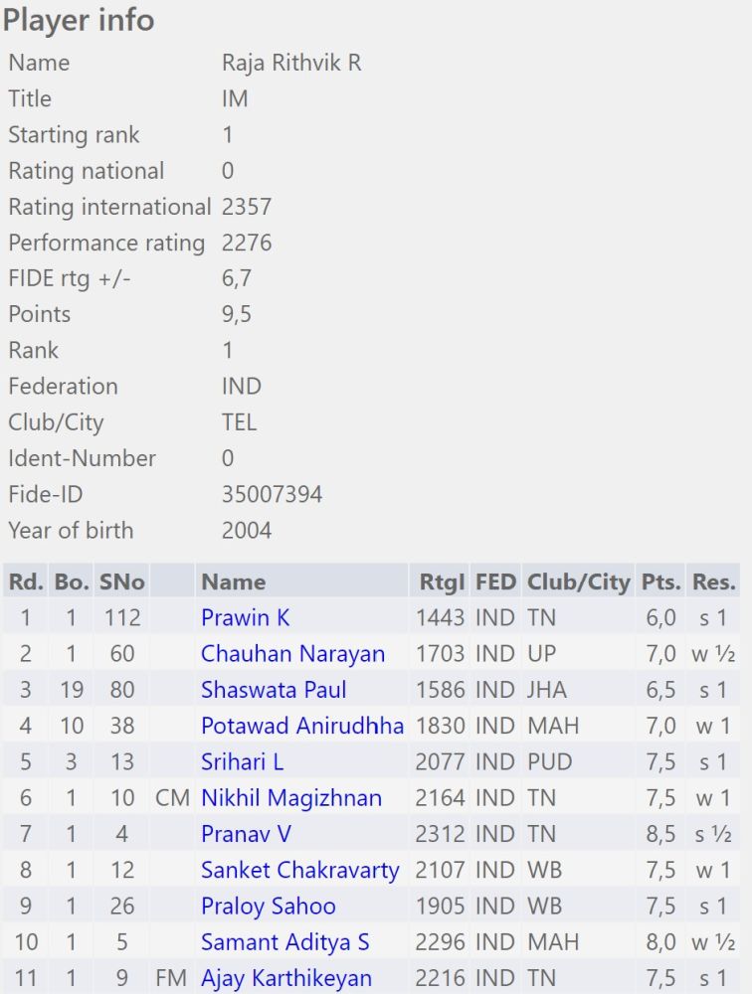Open Shaswata Paul's player page

[274, 690]
